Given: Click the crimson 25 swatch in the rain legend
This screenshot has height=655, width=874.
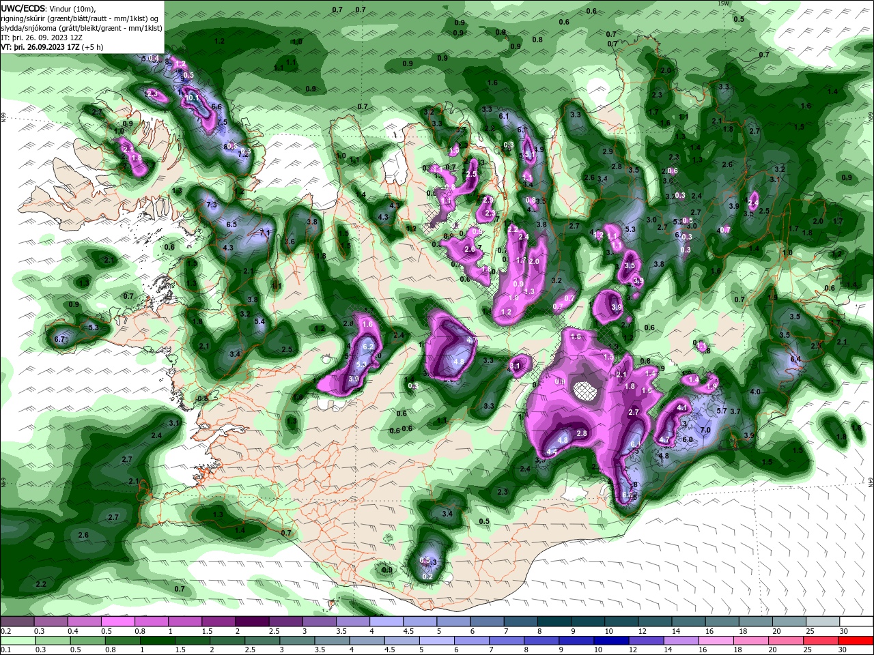Looking at the screenshot, I should 822,641.
